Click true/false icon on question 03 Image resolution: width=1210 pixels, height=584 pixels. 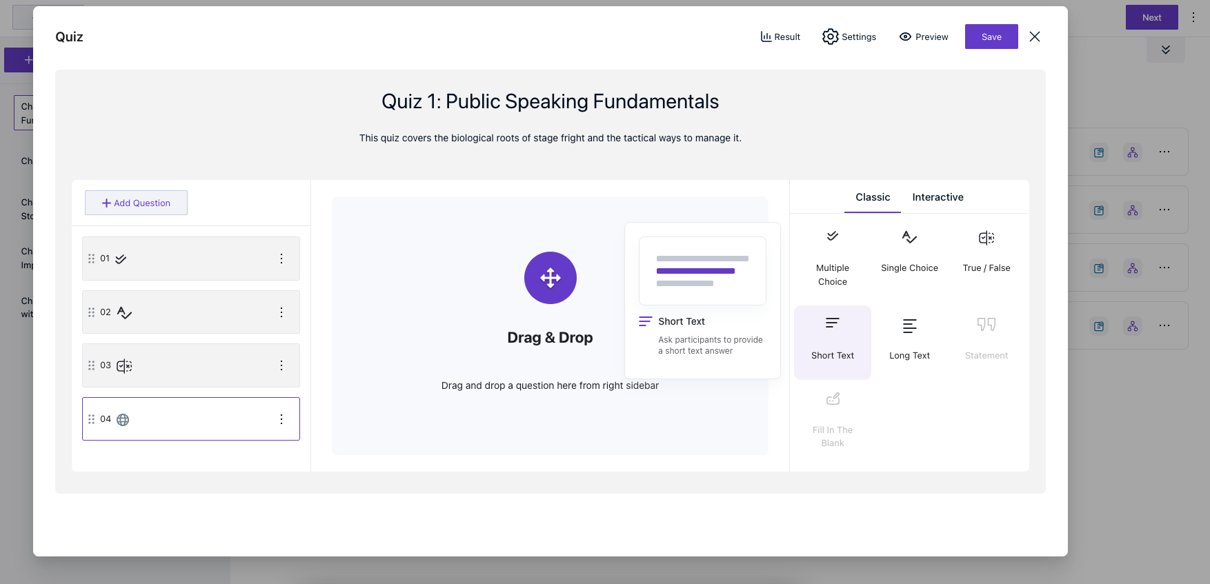(x=124, y=366)
